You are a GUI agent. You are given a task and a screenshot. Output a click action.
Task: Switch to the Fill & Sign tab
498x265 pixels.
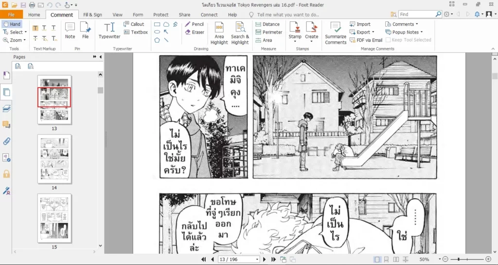click(x=92, y=15)
